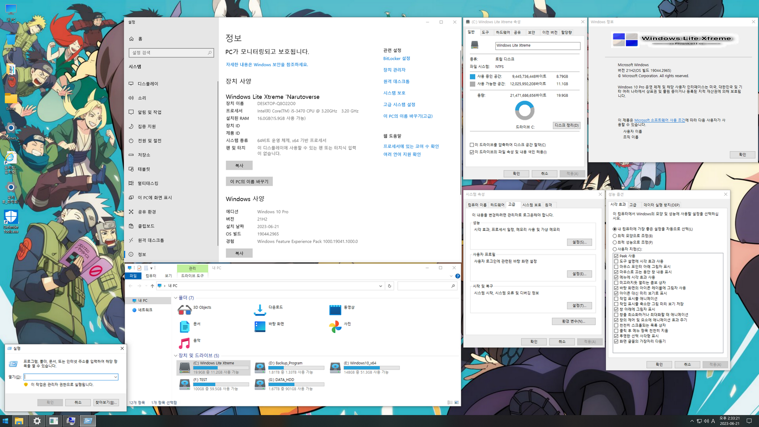The width and height of the screenshot is (759, 427).
Task: Open the Explorer address bar history dropdown
Action: 380,286
